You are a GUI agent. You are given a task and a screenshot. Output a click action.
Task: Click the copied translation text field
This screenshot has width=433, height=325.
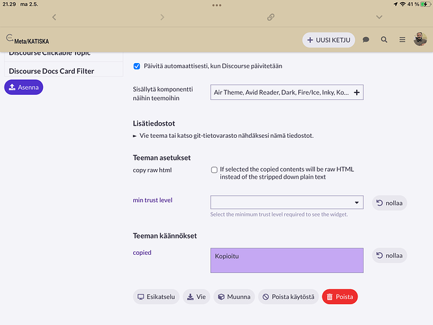point(287,261)
